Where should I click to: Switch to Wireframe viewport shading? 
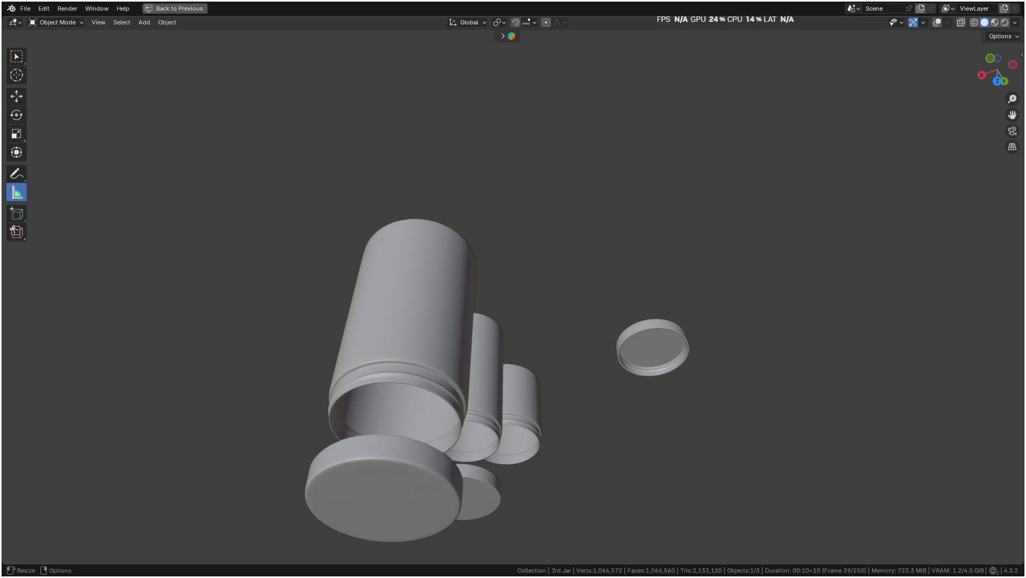click(974, 22)
